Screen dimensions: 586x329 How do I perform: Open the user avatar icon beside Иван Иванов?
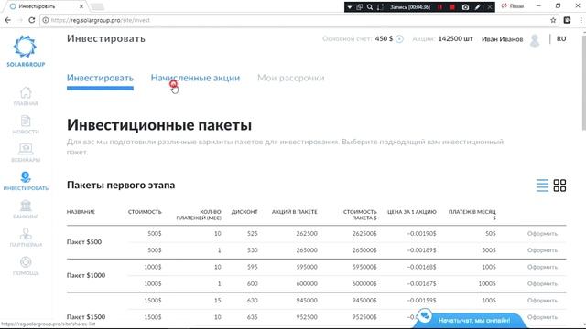(x=535, y=40)
